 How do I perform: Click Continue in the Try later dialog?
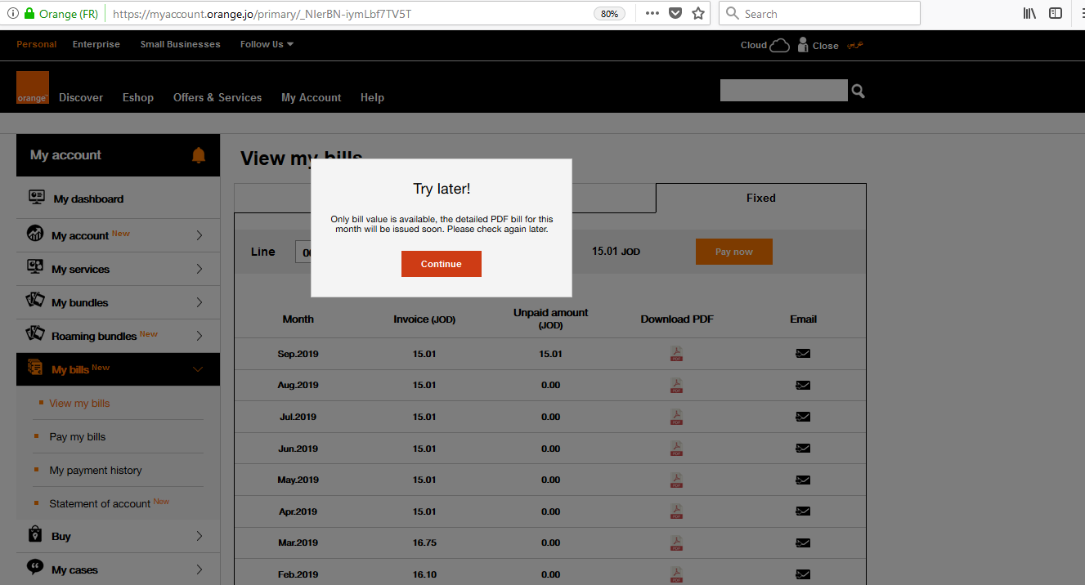tap(442, 264)
